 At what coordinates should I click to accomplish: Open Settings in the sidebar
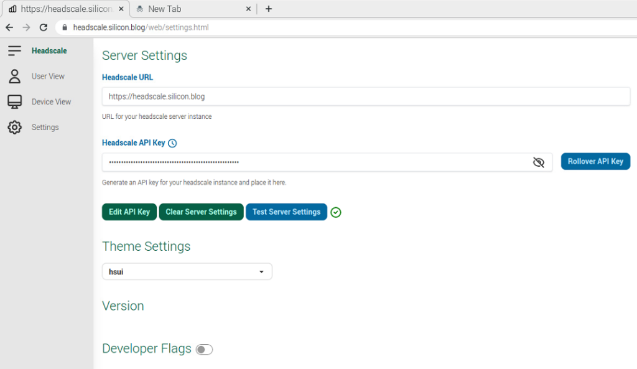pos(45,127)
